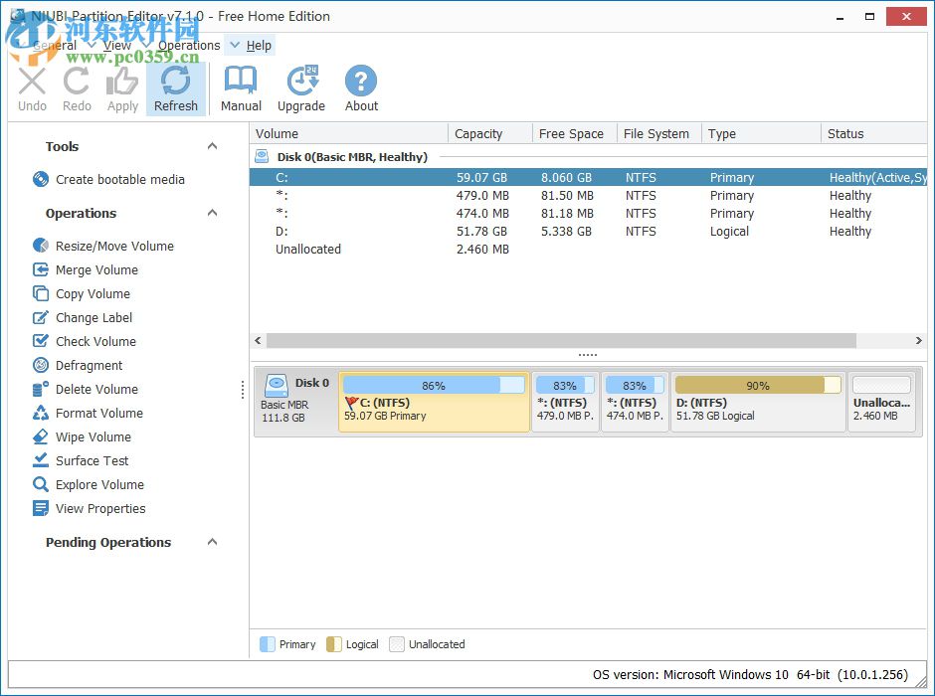Select the Unallocated space block
The image size is (935, 696).
pyautogui.click(x=880, y=402)
